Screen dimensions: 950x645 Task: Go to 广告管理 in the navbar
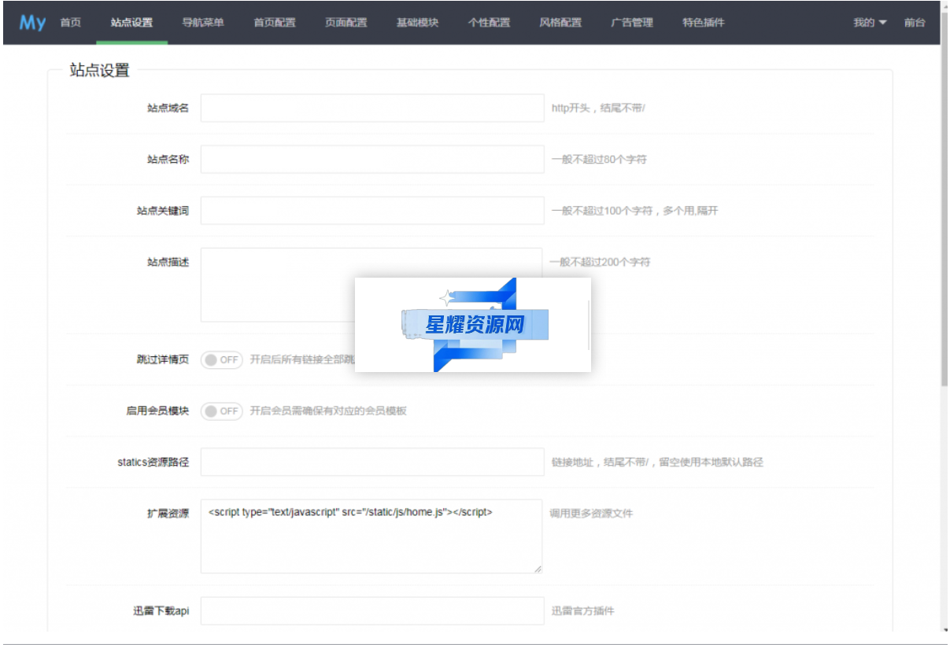coord(632,23)
